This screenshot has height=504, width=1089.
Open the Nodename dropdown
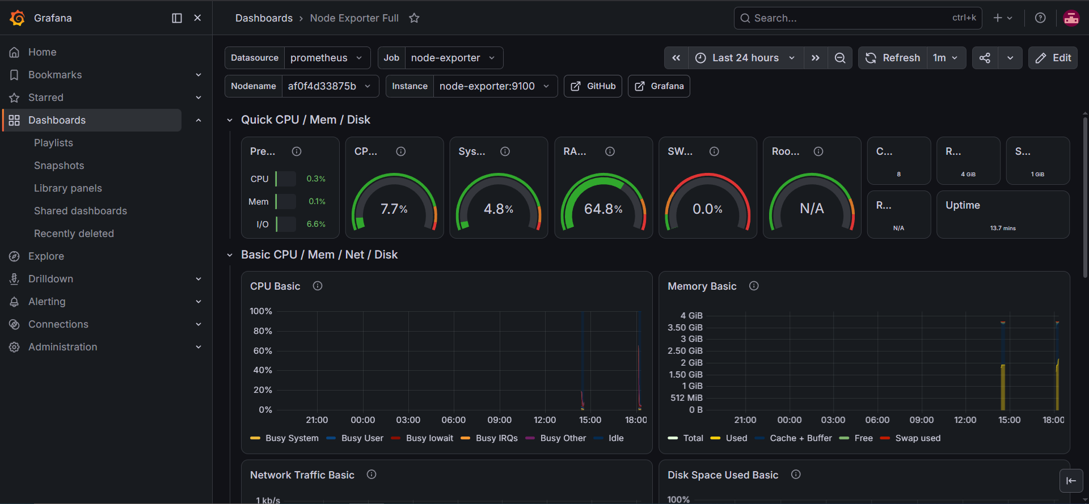pos(330,86)
